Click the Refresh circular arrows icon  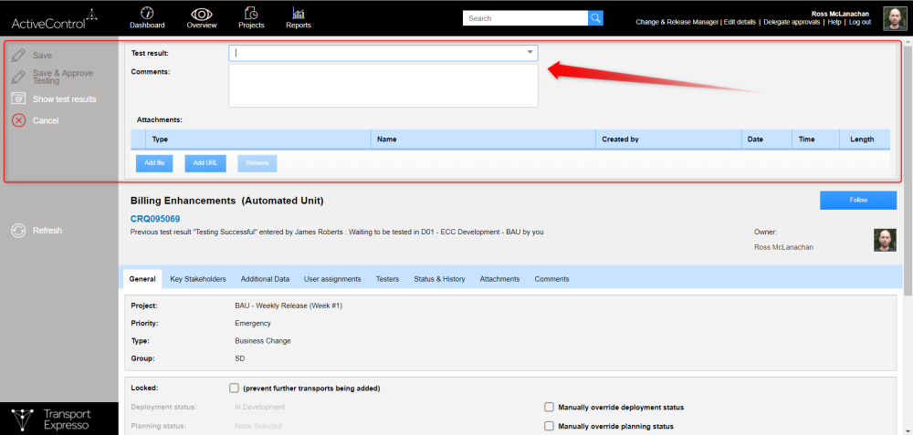pyautogui.click(x=18, y=231)
